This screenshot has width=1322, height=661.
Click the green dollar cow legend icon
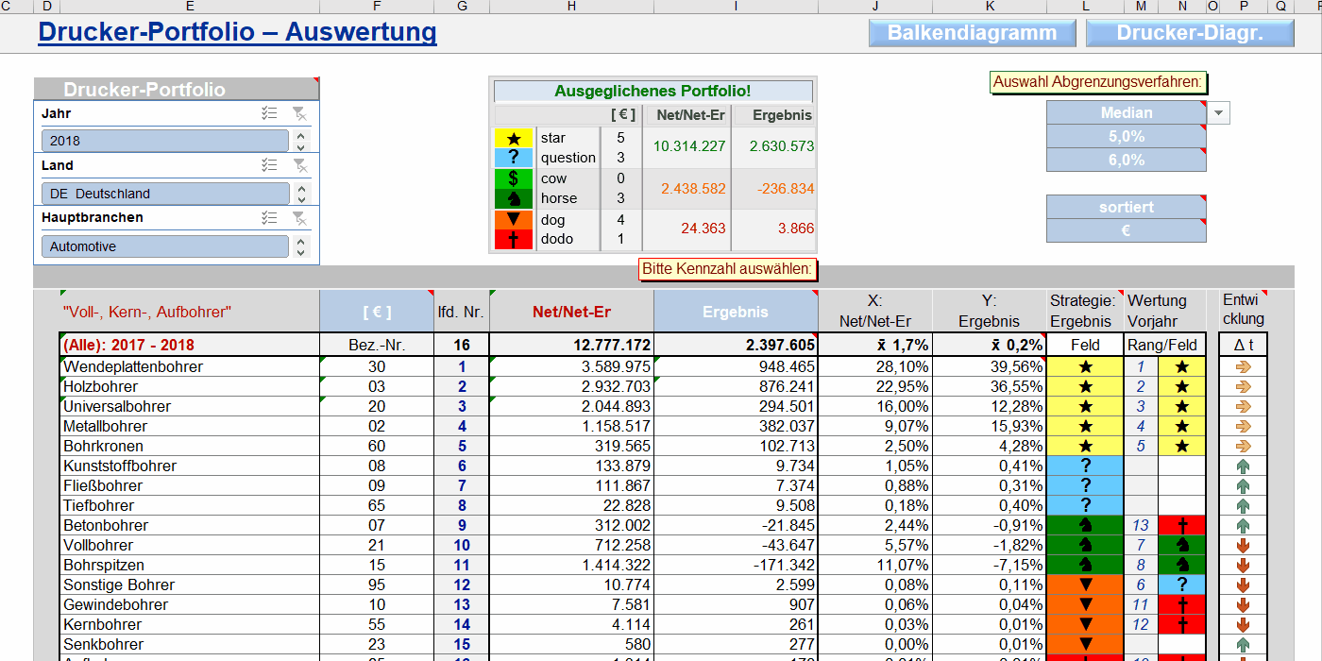(513, 178)
